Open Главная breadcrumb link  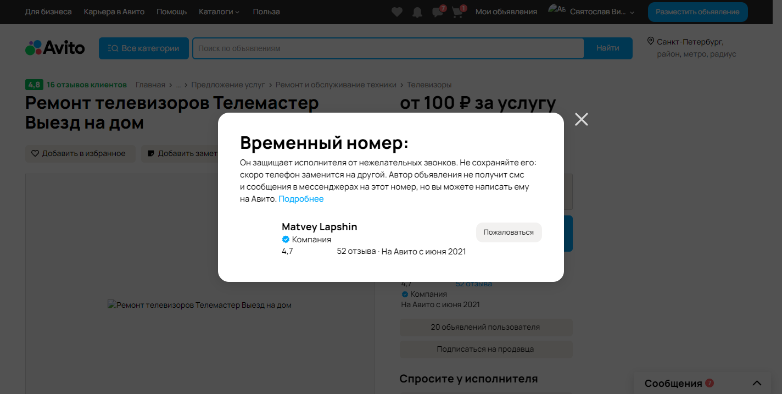point(150,85)
